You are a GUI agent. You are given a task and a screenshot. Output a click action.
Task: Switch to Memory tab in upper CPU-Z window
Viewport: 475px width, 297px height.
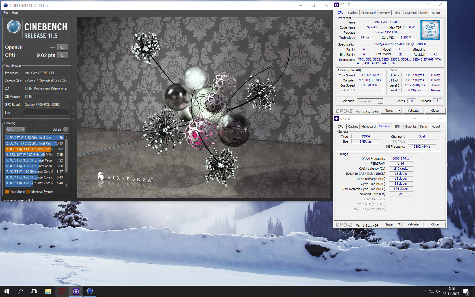[x=384, y=13]
